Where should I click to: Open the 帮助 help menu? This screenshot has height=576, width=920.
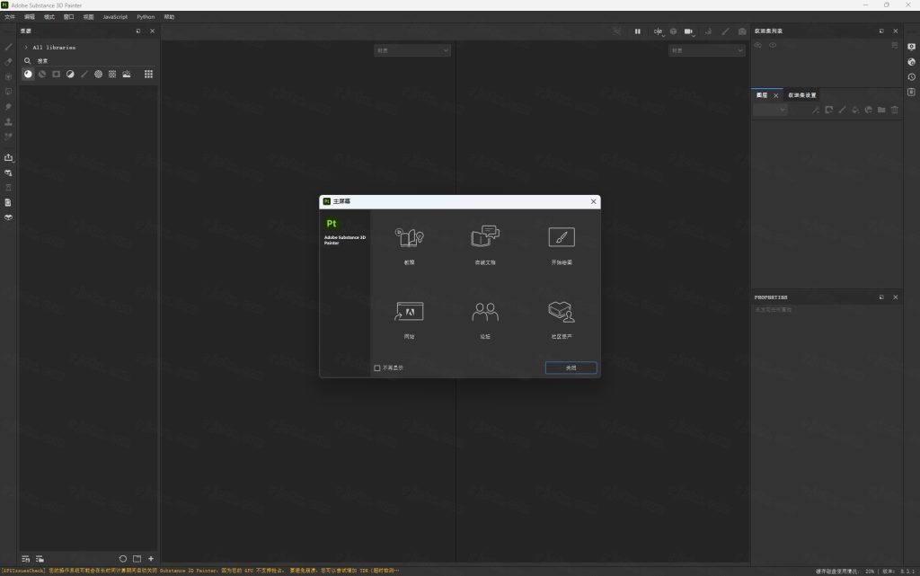tap(169, 17)
